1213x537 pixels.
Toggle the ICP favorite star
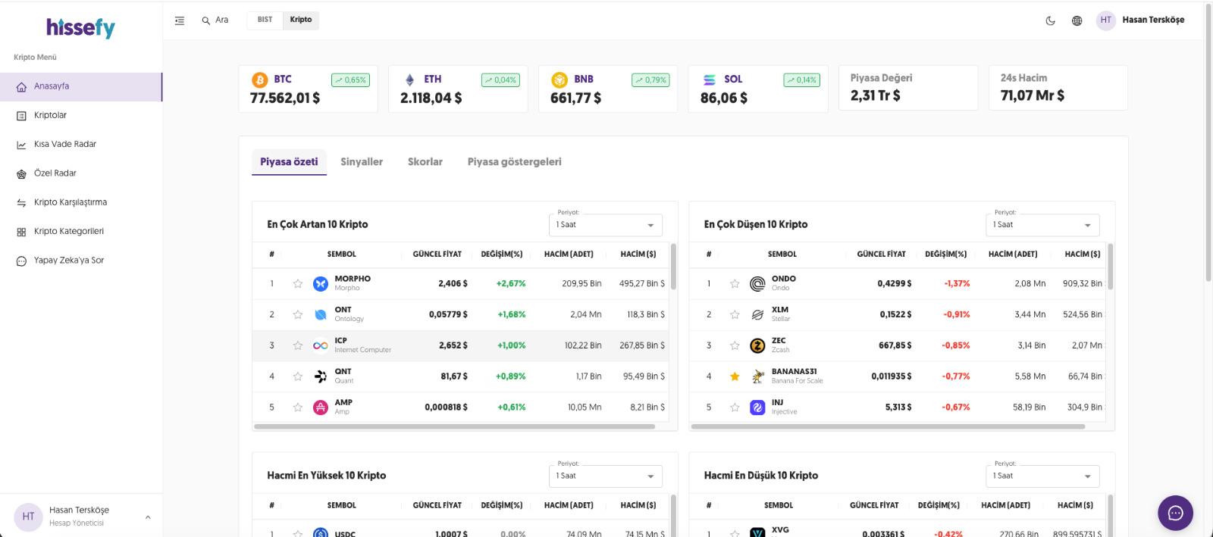tap(298, 345)
